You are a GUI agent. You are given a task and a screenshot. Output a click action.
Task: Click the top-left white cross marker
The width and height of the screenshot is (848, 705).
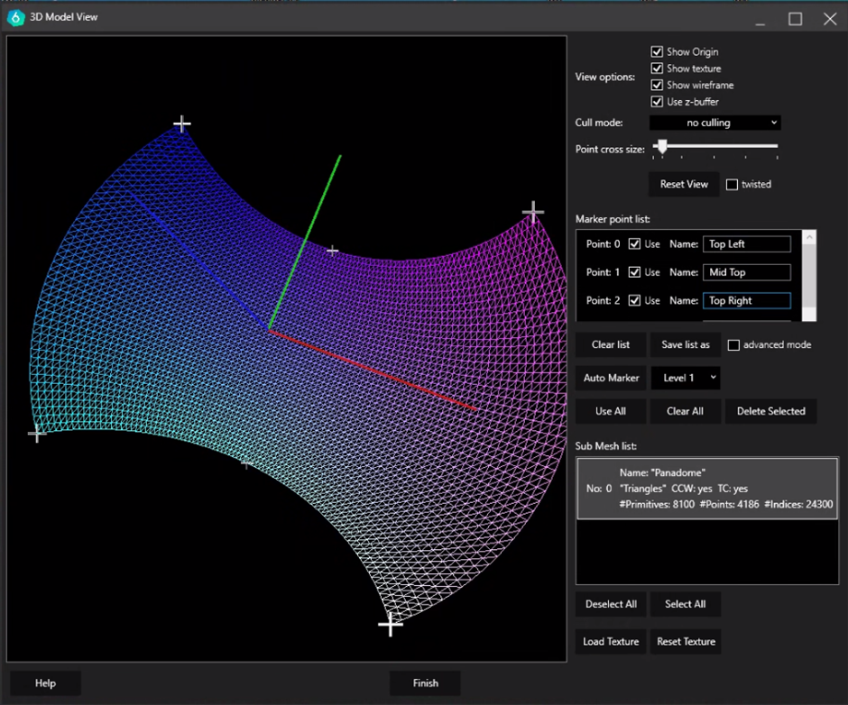pyautogui.click(x=182, y=124)
